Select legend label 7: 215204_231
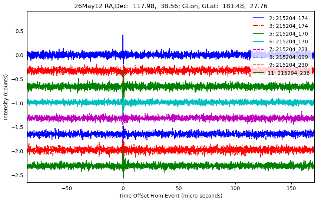 [289, 49]
